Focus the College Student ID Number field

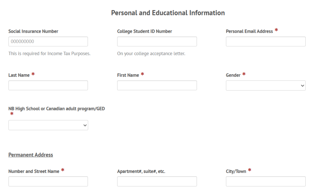tap(157, 42)
